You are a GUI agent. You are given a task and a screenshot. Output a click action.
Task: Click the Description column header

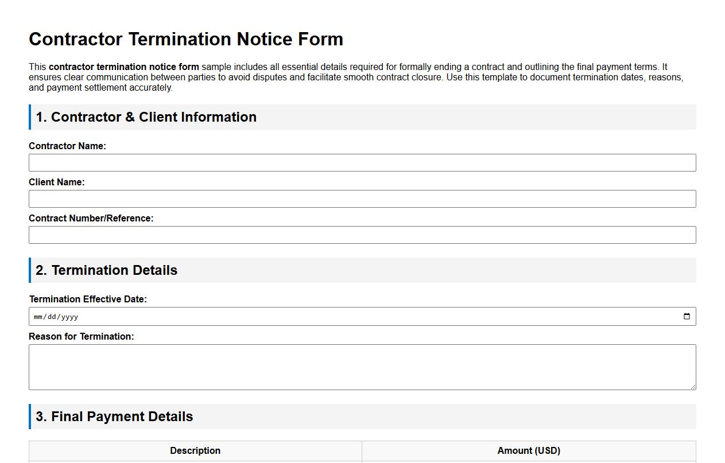click(195, 450)
